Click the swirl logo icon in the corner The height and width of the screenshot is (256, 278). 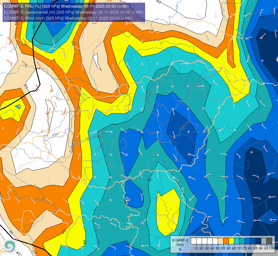pos(10,246)
